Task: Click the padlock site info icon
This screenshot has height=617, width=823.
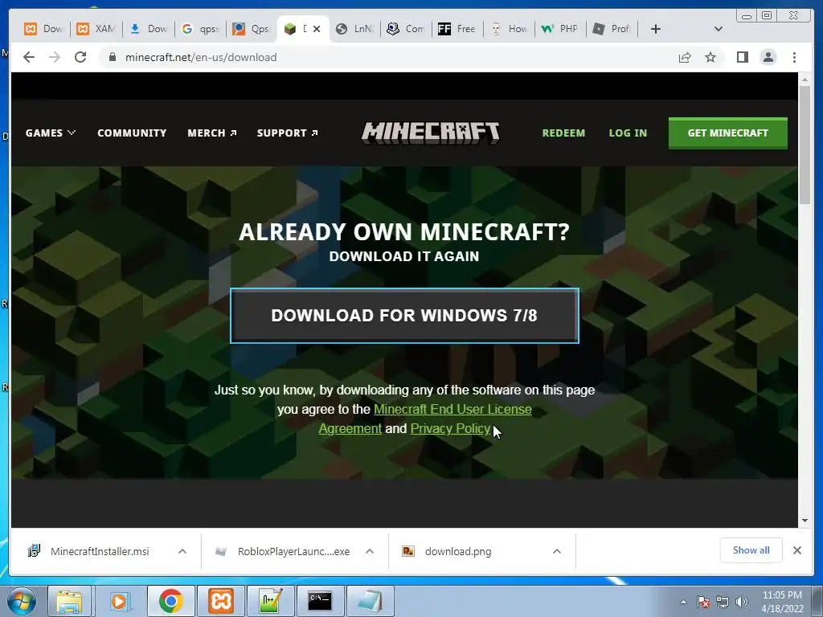Action: pos(112,57)
